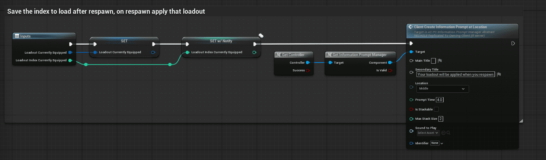Click SET w/ Notify Loadout Index input pin
Viewport: 546px width, 160px height.
tap(187, 52)
